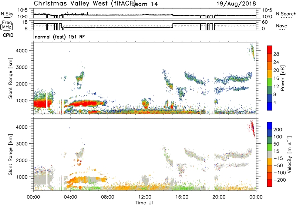Click the "50" tick on the Velocity colorbar
This screenshot has width=296, height=205.
276,144
